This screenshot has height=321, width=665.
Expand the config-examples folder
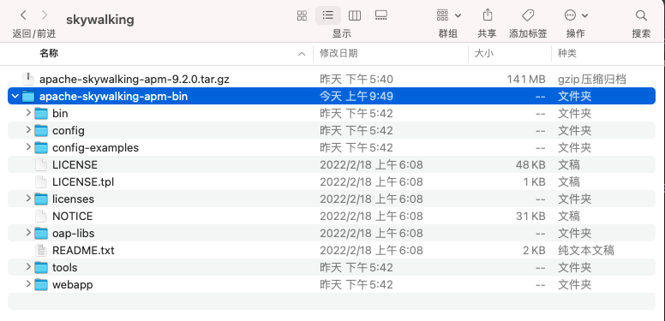(x=28, y=147)
